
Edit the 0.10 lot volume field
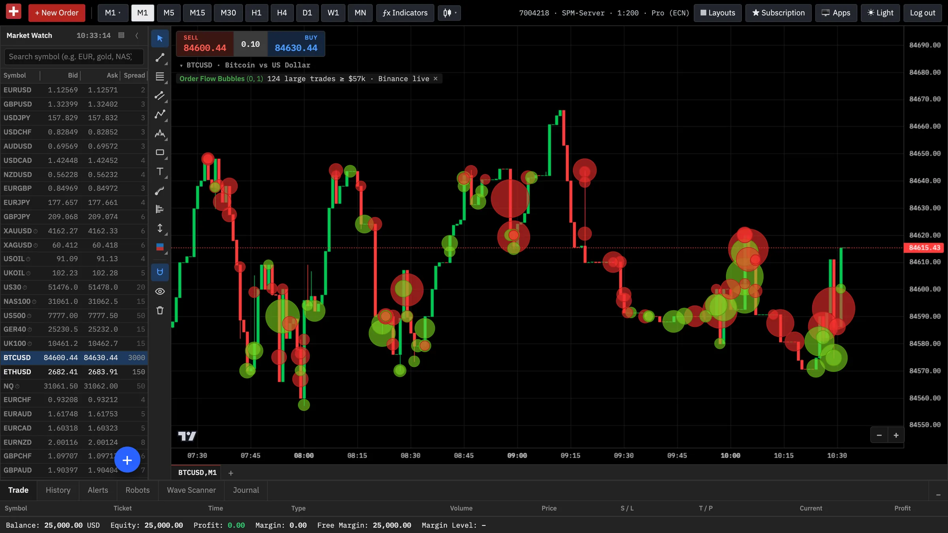point(250,44)
